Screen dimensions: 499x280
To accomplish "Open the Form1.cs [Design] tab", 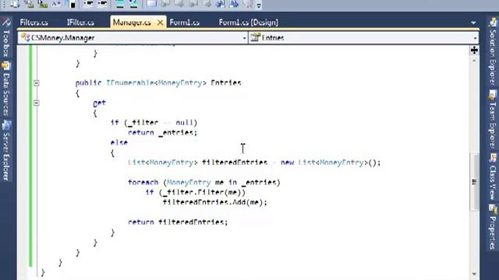I will (x=248, y=23).
